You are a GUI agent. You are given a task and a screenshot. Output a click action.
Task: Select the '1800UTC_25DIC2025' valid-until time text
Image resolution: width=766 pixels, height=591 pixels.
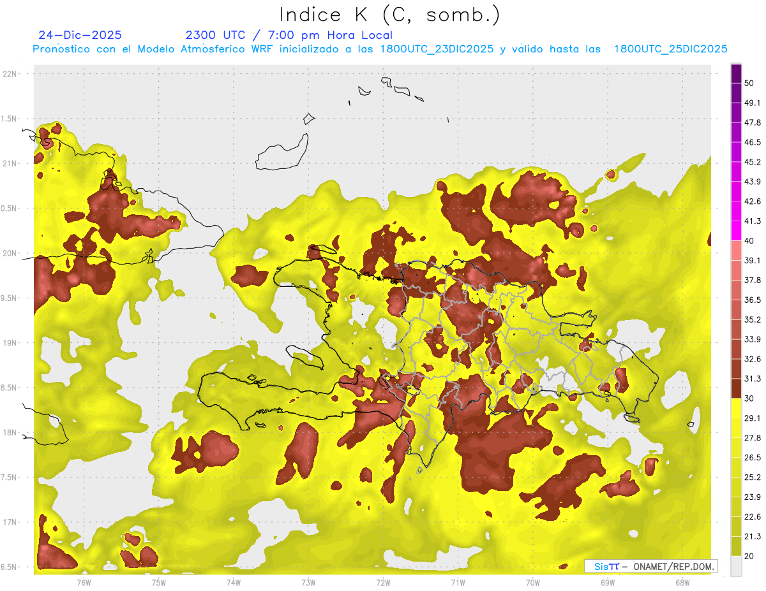coord(670,49)
